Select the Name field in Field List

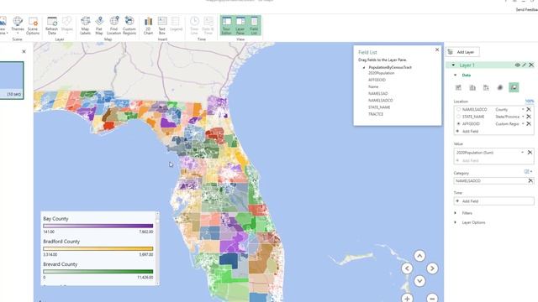point(373,86)
